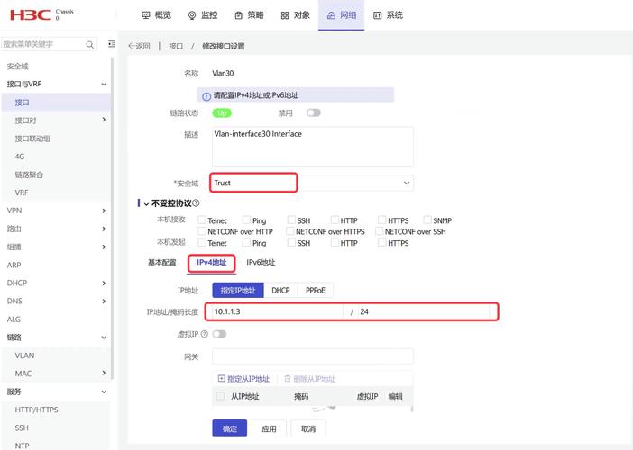The height and width of the screenshot is (450, 633).
Task: Open the 安全域 Trust dropdown
Action: coord(406,183)
